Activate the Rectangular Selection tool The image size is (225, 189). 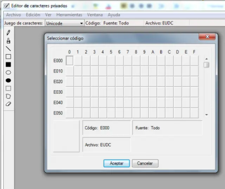[x=8, y=88]
